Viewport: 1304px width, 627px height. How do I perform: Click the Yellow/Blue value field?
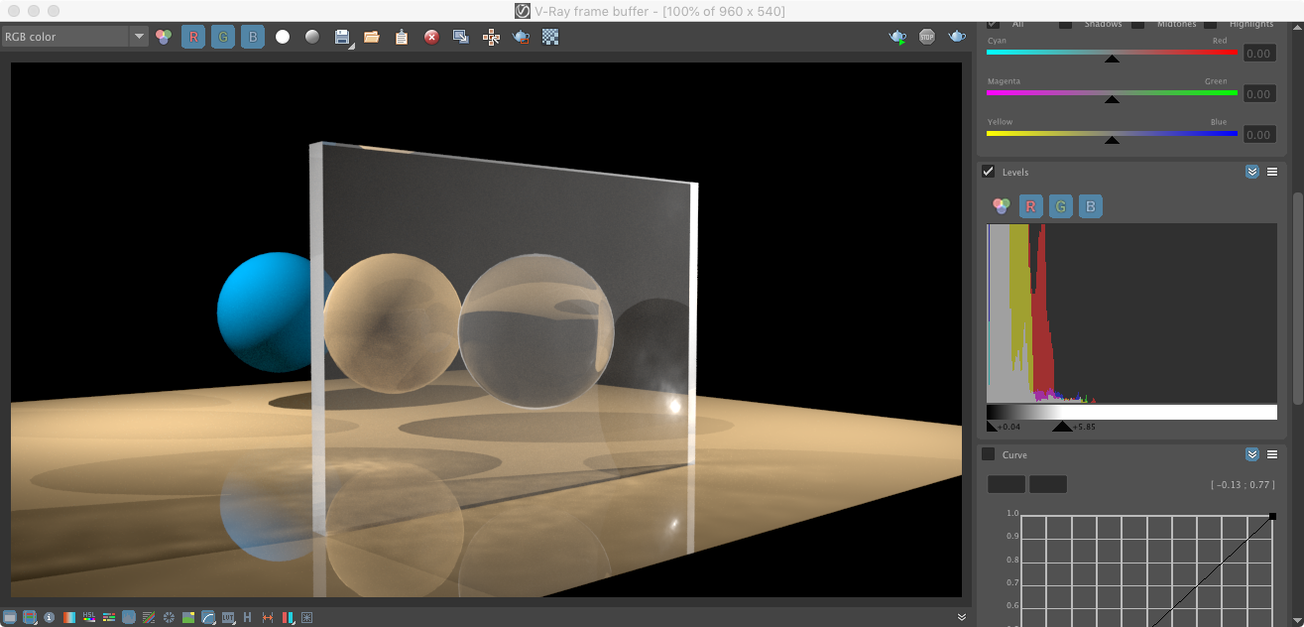click(1258, 135)
